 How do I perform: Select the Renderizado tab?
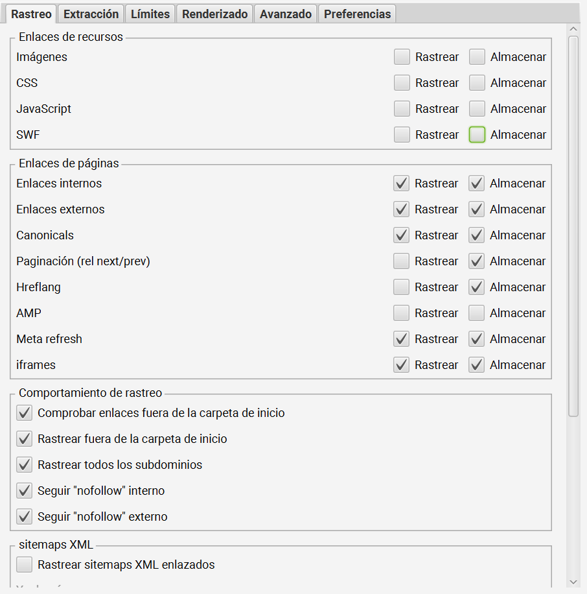214,13
